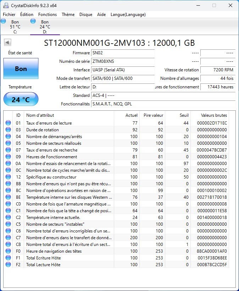
Task: Click the Seuil column header
Action: pos(178,115)
